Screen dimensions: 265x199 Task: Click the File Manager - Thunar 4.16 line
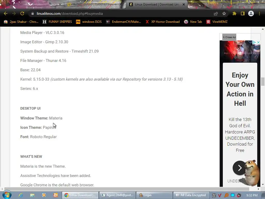click(x=43, y=60)
